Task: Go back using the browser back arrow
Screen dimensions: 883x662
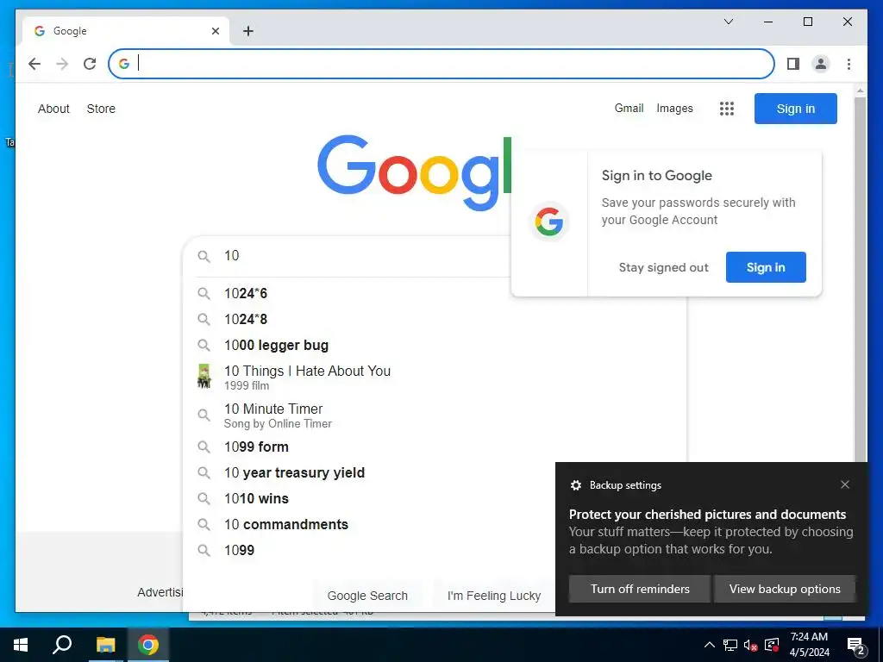Action: click(34, 64)
